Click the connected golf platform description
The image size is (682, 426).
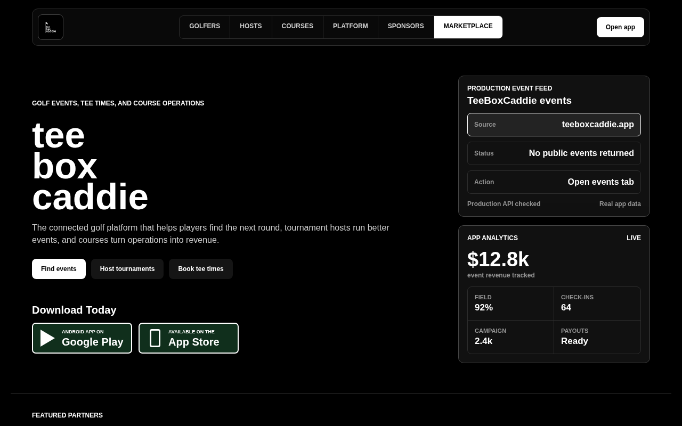(x=210, y=234)
